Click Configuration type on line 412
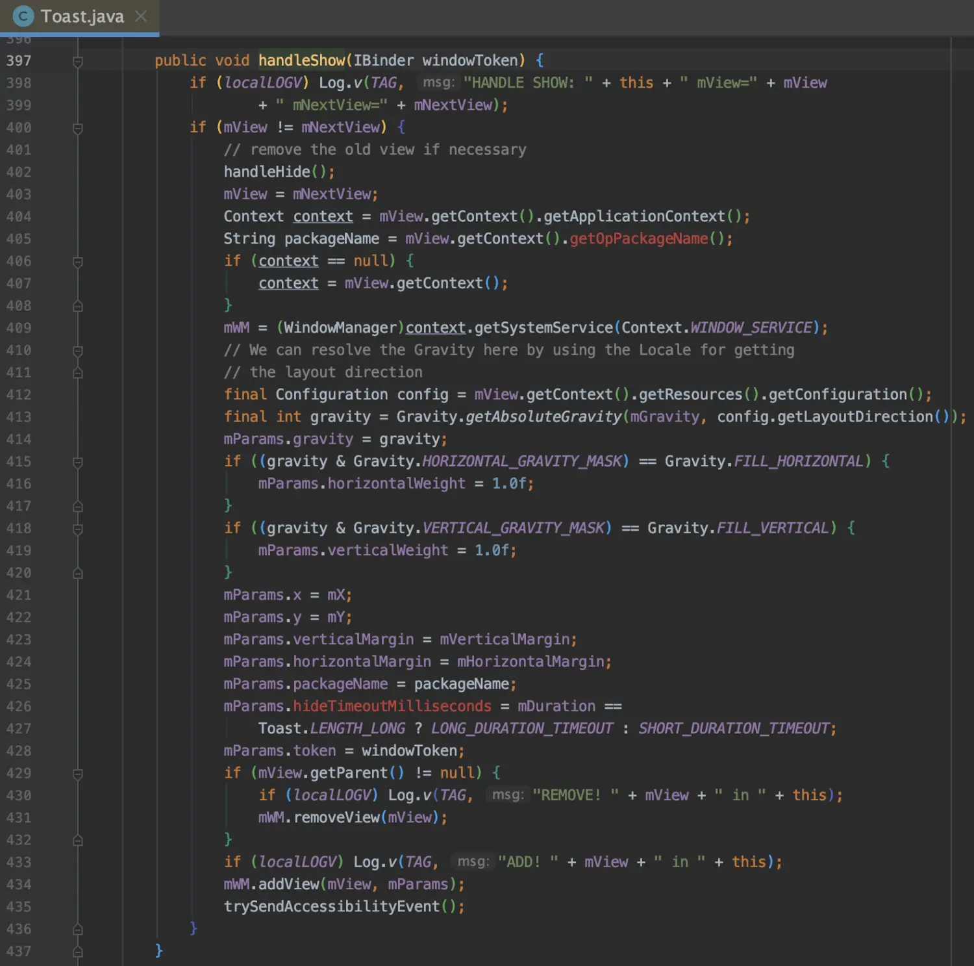 point(332,394)
